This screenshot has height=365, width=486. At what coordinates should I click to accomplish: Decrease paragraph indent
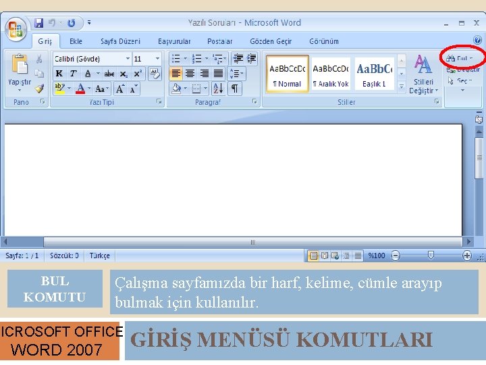238,59
